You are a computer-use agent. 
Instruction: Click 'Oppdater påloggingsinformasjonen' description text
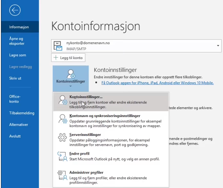(109, 142)
